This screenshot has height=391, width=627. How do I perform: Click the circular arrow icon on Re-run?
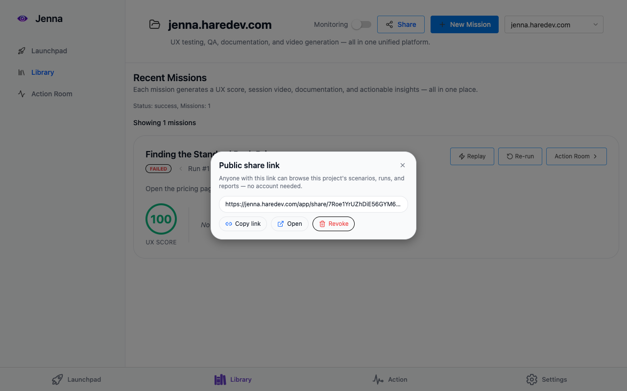[x=509, y=156]
